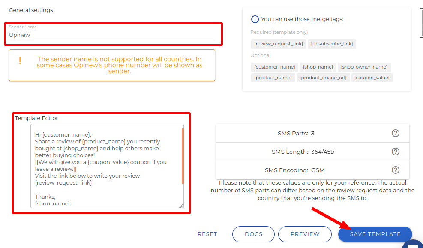Screen dimensions: 423x248
Task: Open the SMS Length help question icon
Action: click(x=396, y=152)
